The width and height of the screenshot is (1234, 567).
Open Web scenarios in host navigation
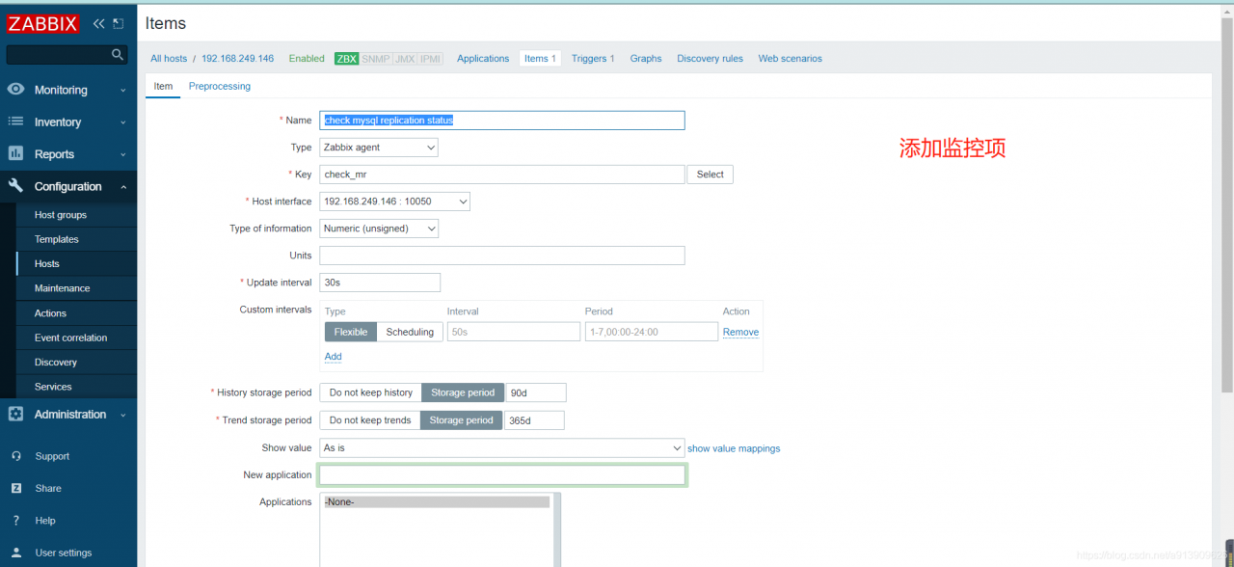tap(790, 59)
